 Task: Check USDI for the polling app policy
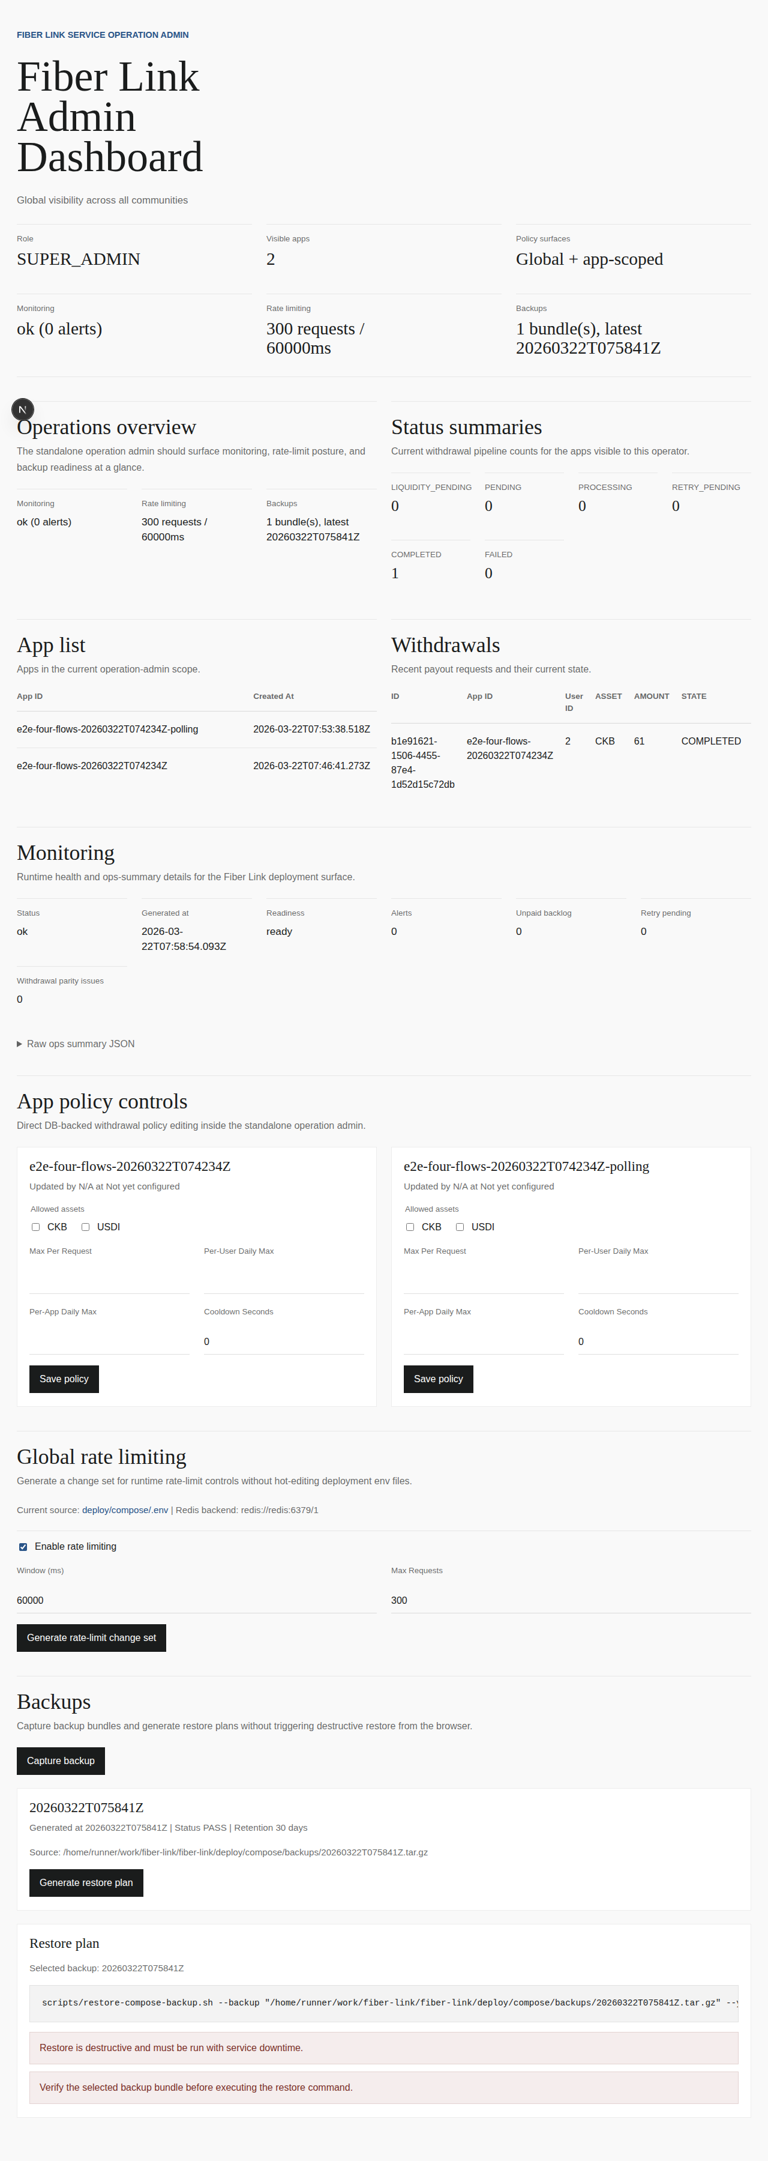point(460,1227)
